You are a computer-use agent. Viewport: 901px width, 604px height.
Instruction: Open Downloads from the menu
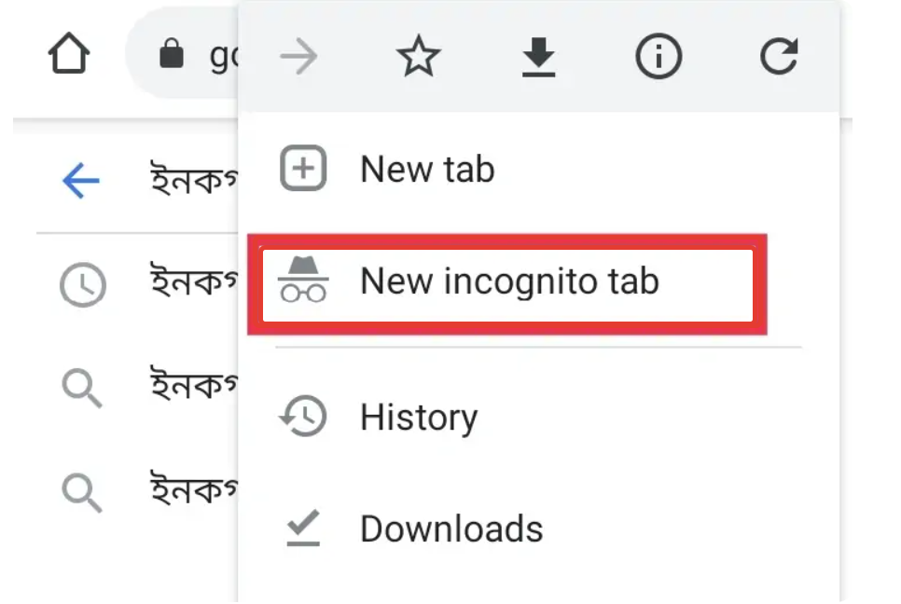click(538, 528)
